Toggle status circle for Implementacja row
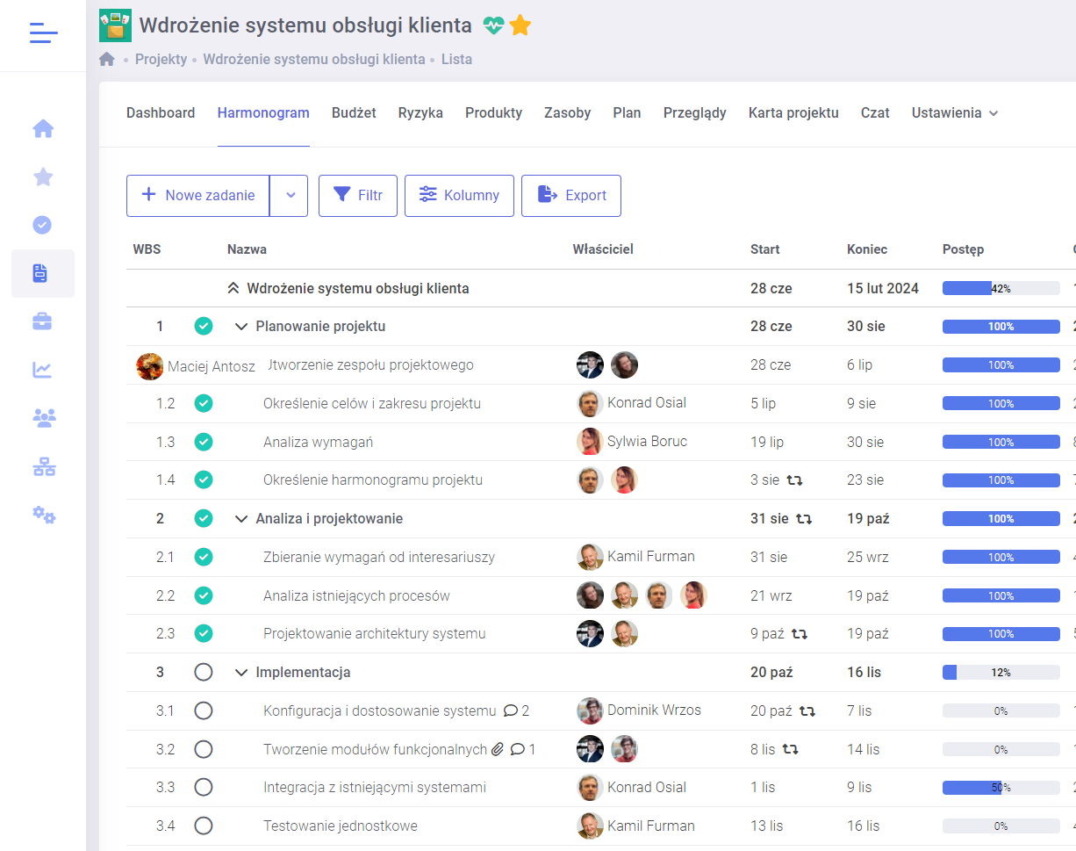This screenshot has height=851, width=1076. tap(204, 672)
